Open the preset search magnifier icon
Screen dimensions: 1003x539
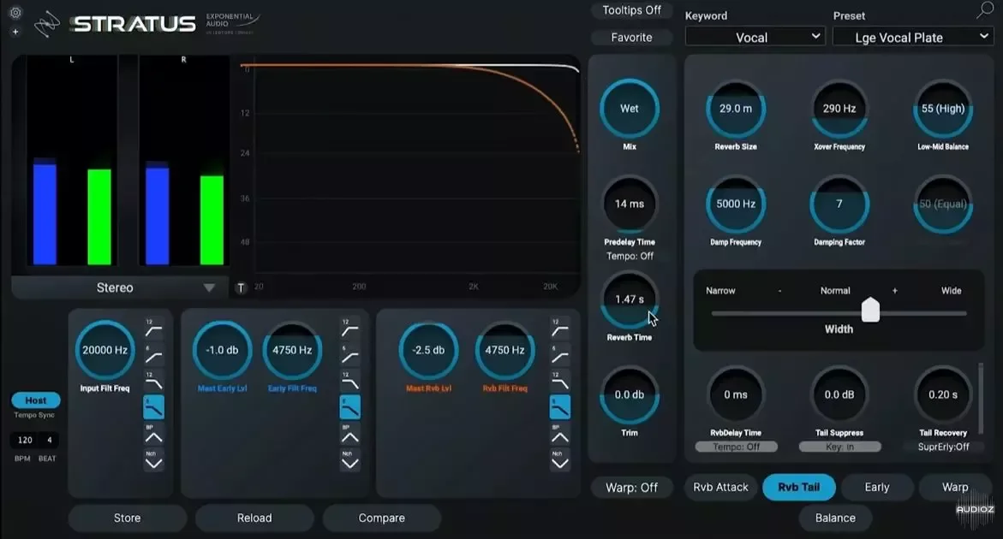[985, 10]
